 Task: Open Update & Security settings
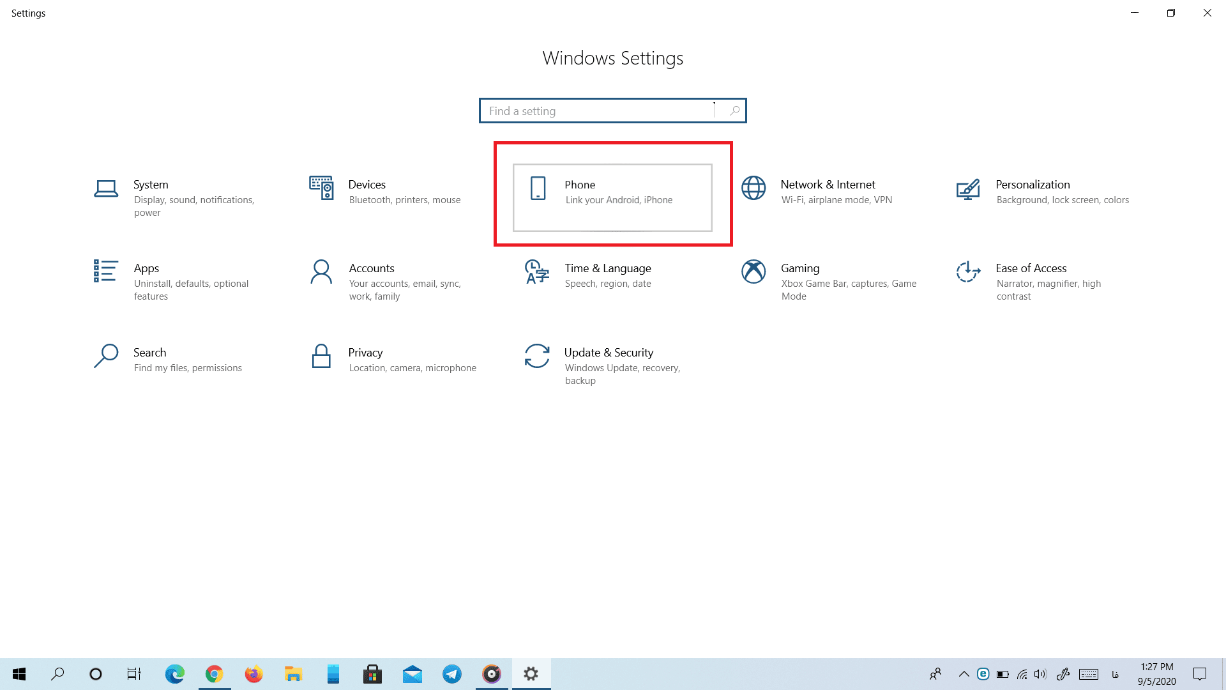point(612,365)
